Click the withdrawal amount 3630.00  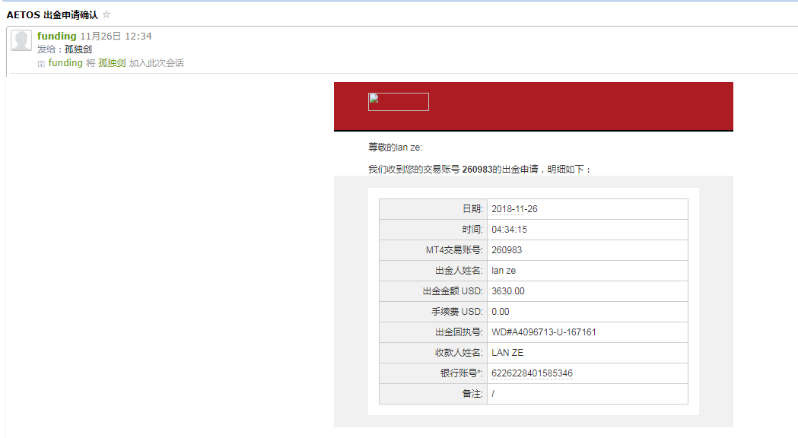pos(508,291)
